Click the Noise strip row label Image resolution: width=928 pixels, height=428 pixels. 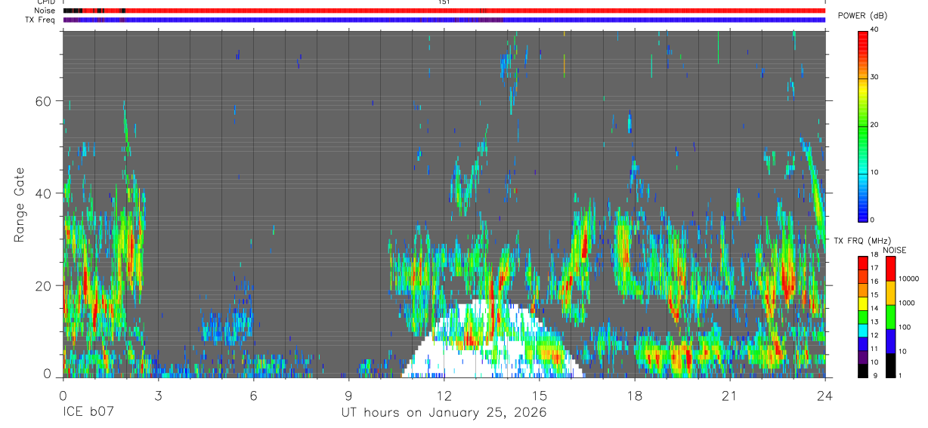45,11
